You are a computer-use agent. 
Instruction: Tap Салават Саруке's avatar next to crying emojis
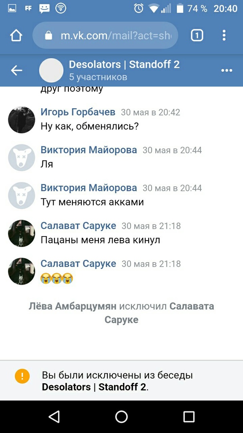22,271
